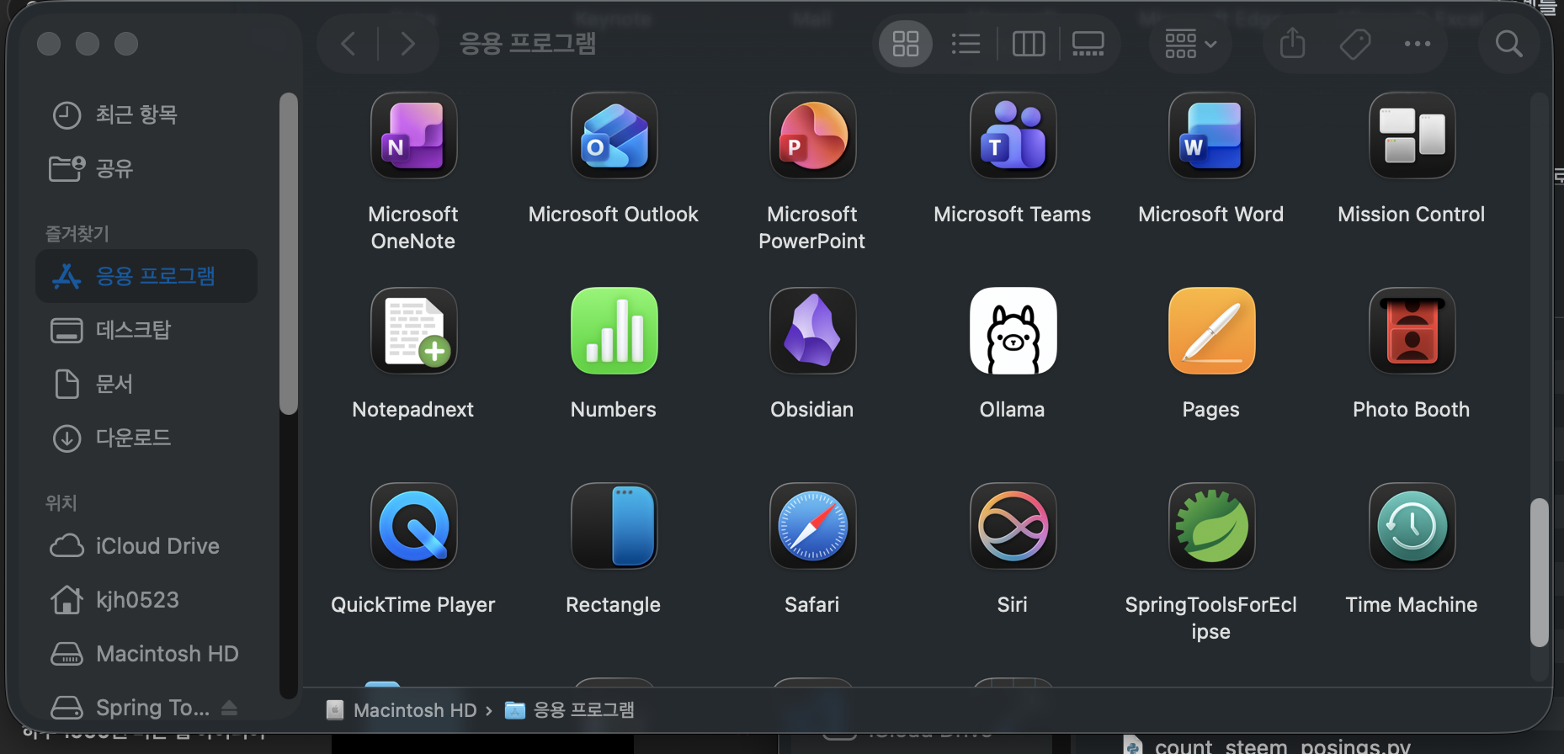The width and height of the screenshot is (1564, 754).
Task: Switch to column view
Action: point(1028,44)
